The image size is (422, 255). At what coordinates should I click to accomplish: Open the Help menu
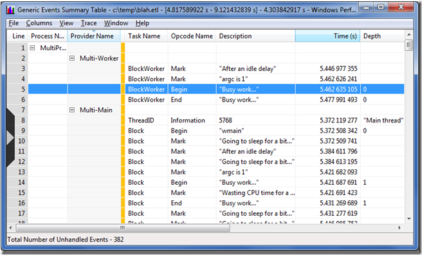coord(142,23)
